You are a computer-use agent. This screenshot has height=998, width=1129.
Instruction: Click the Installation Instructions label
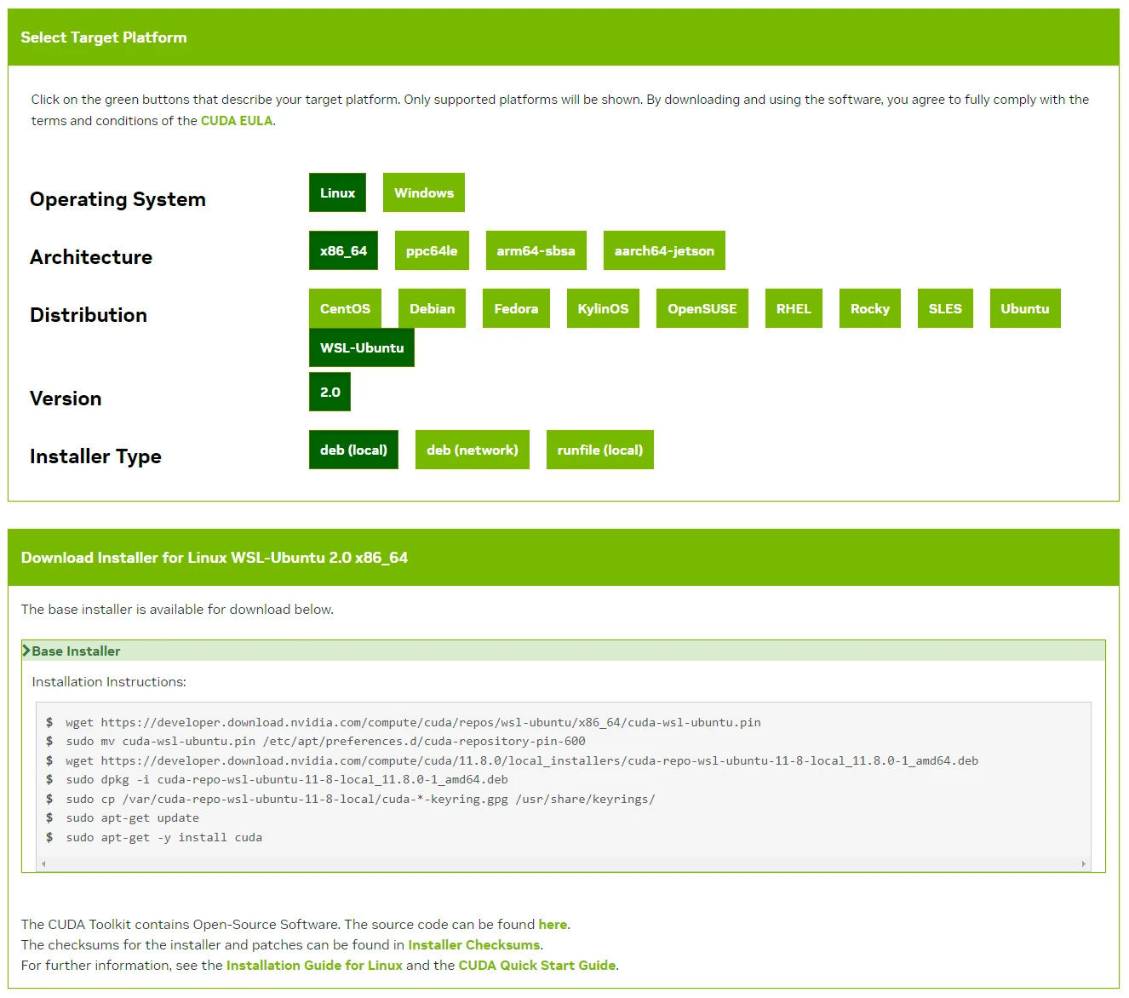[x=109, y=681]
